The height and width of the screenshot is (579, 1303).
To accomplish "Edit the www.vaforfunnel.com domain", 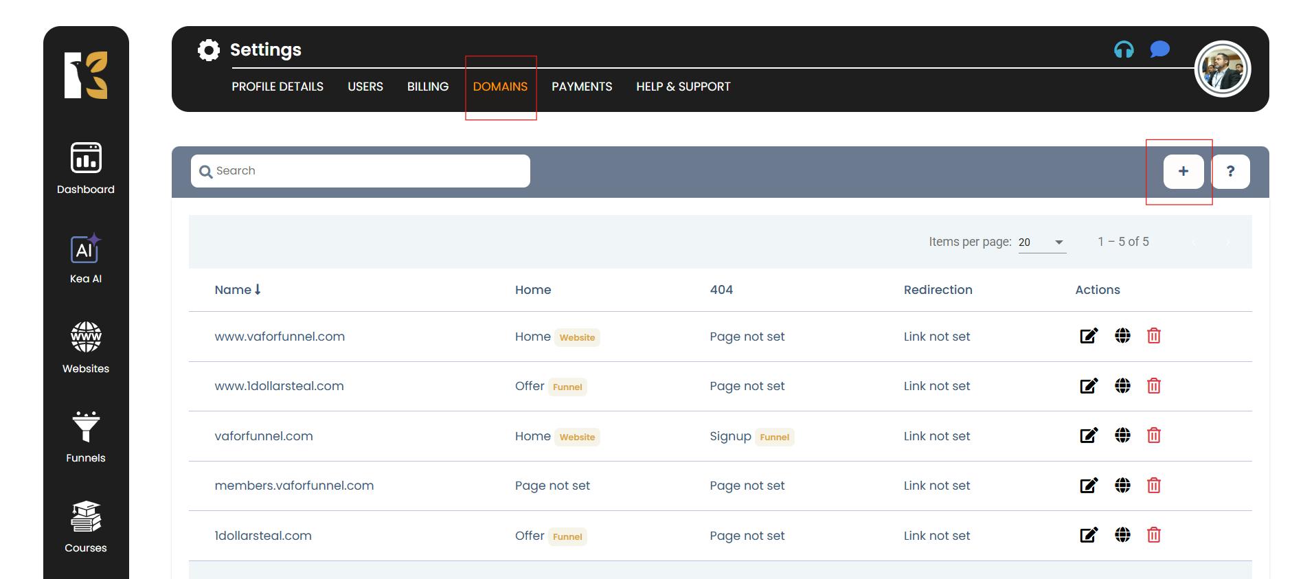I will click(x=1089, y=336).
